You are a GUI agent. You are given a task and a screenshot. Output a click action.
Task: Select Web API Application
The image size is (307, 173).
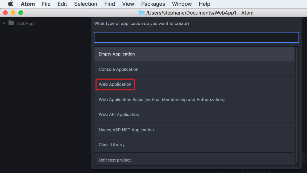tap(194, 114)
